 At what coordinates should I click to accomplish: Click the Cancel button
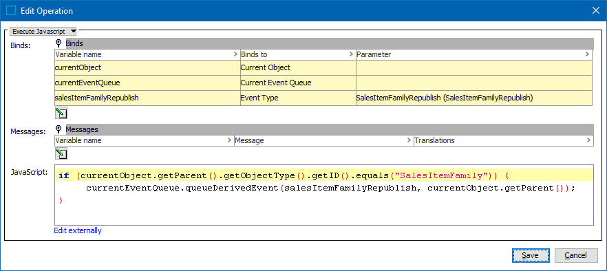tap(576, 255)
